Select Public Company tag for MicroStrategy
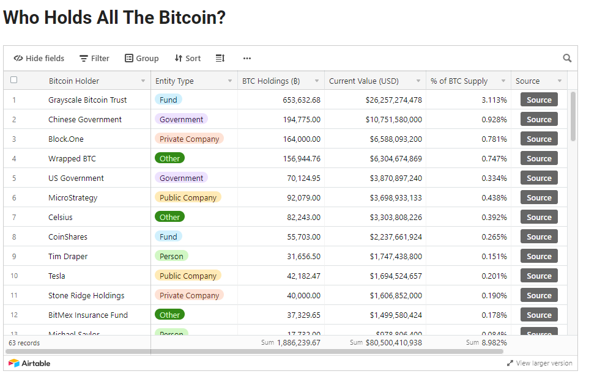This screenshot has width=597, height=382. 188,197
